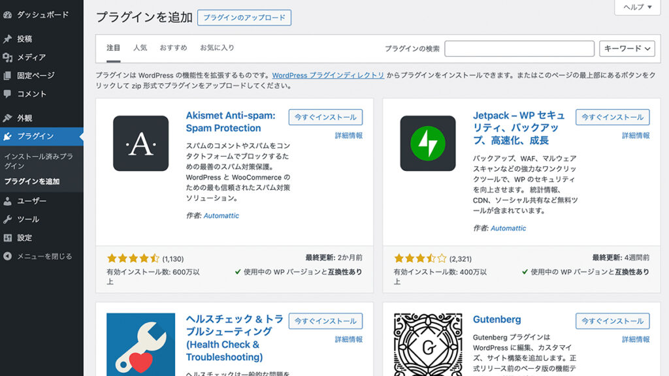Screen dimensions: 669x376
Task: Install the Akismet plugin with 今すぐインストール
Action: (x=325, y=117)
